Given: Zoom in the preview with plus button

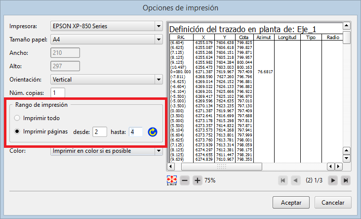Looking at the screenshot, I should [198, 180].
